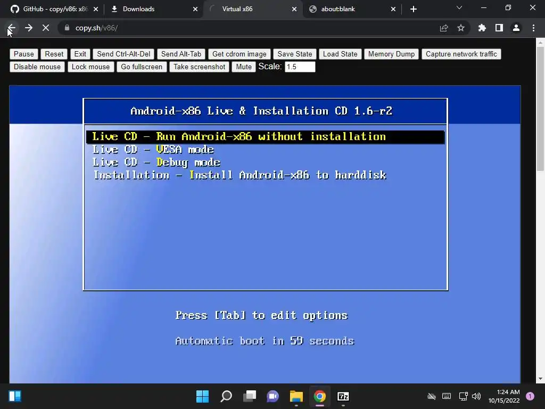Image resolution: width=545 pixels, height=409 pixels.
Task: Open volume speaker tray icon
Action: click(476, 396)
